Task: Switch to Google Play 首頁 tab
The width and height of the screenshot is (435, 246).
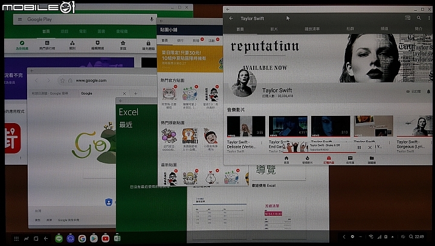Action: (x=46, y=31)
